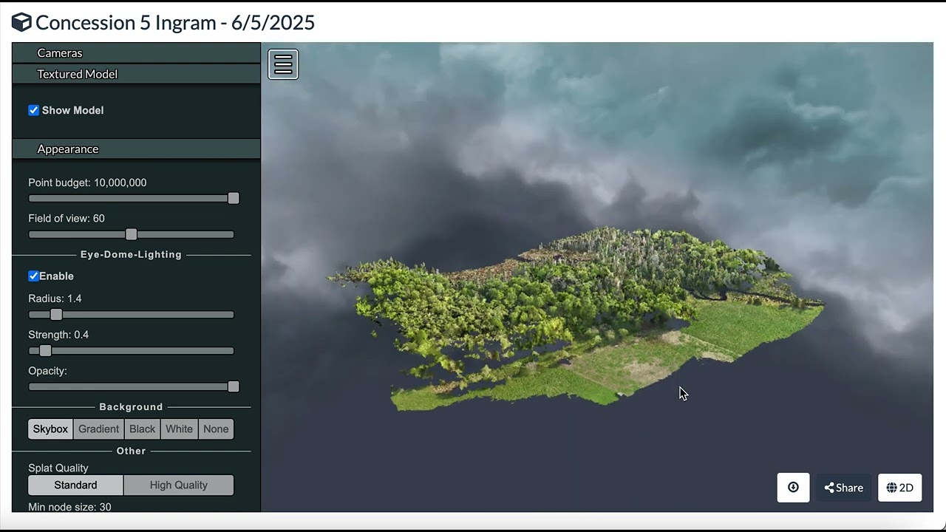Screen dimensions: 946x532
Task: Click the download icon button
Action: [793, 488]
